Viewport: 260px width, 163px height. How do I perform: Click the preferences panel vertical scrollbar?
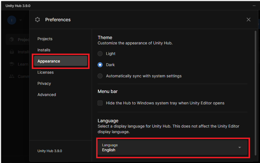point(256,93)
